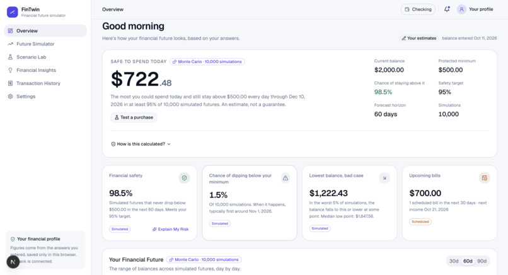The image size is (508, 275).
Task: Click the Your estimates badge
Action: coord(419,38)
